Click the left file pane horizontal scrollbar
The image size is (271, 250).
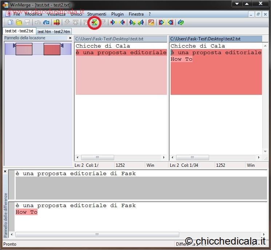tap(120, 158)
